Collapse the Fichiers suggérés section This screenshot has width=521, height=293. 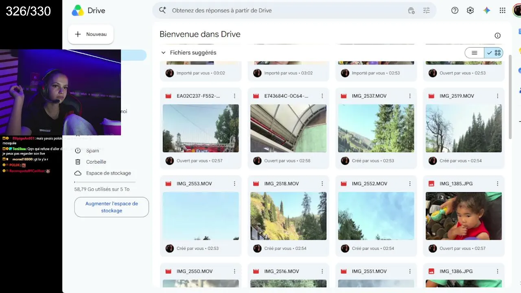click(163, 52)
